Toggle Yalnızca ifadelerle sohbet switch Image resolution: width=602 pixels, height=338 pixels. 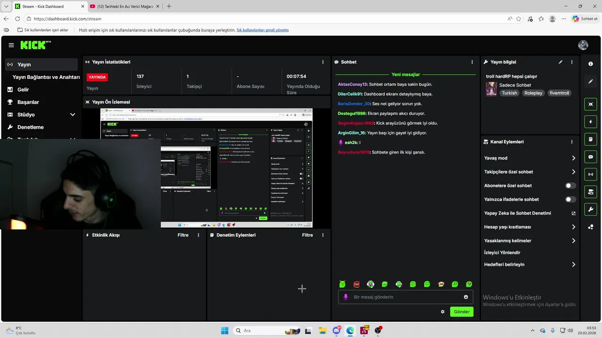[x=570, y=200]
